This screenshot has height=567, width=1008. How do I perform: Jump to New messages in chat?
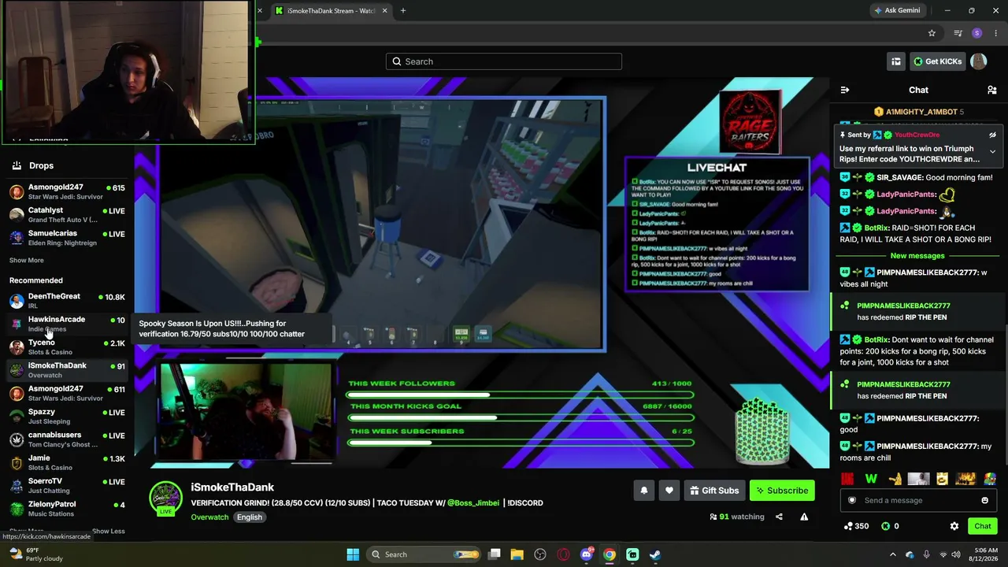click(917, 256)
